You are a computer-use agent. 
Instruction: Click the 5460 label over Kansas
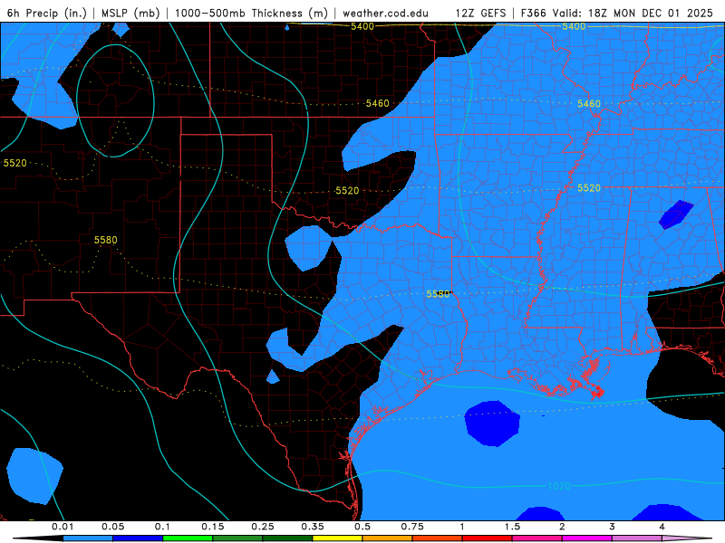[377, 103]
